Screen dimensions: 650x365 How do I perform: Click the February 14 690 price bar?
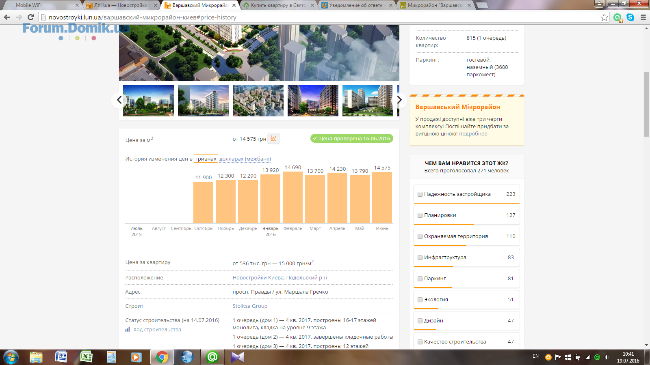(292, 197)
